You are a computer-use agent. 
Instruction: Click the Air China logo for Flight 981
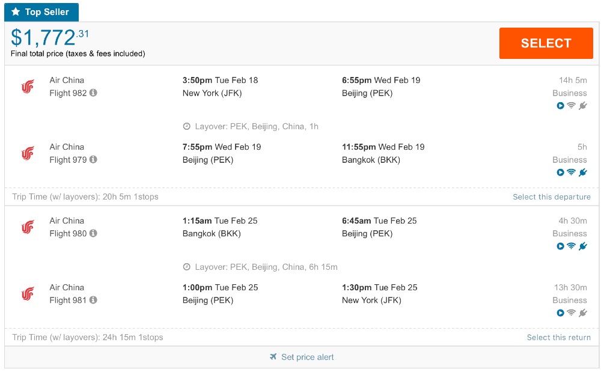[28, 294]
